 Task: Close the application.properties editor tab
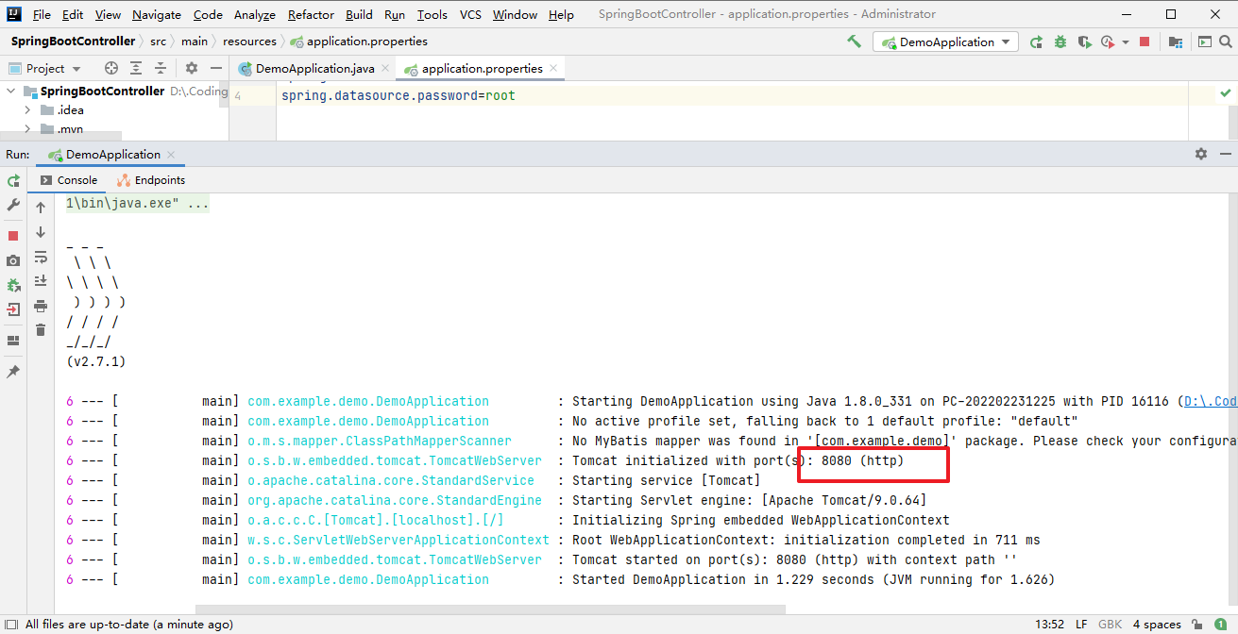pos(554,68)
